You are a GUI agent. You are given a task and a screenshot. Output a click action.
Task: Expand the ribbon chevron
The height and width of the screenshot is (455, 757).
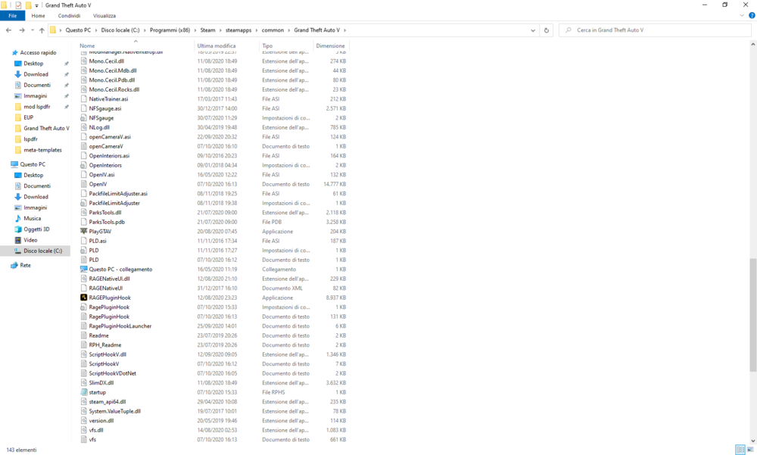tap(742, 16)
